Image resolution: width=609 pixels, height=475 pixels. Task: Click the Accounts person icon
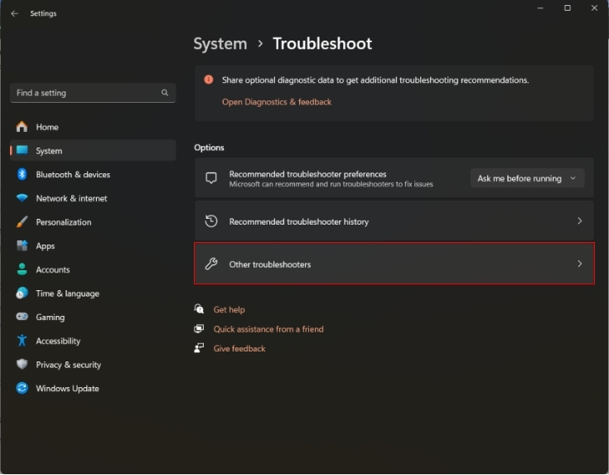(22, 269)
